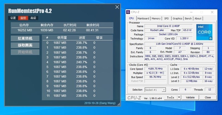Image resolution: width=222 pixels, height=115 pixels.
Task: Open the SPD tab
Action: click(x=167, y=19)
